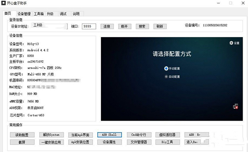This screenshot has height=152, width=248.
Task: Open the 工具箱 tab
Action: 38,14
